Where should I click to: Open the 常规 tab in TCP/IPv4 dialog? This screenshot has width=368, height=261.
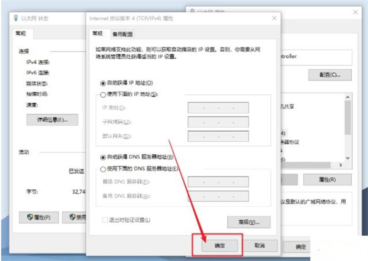pyautogui.click(x=98, y=33)
